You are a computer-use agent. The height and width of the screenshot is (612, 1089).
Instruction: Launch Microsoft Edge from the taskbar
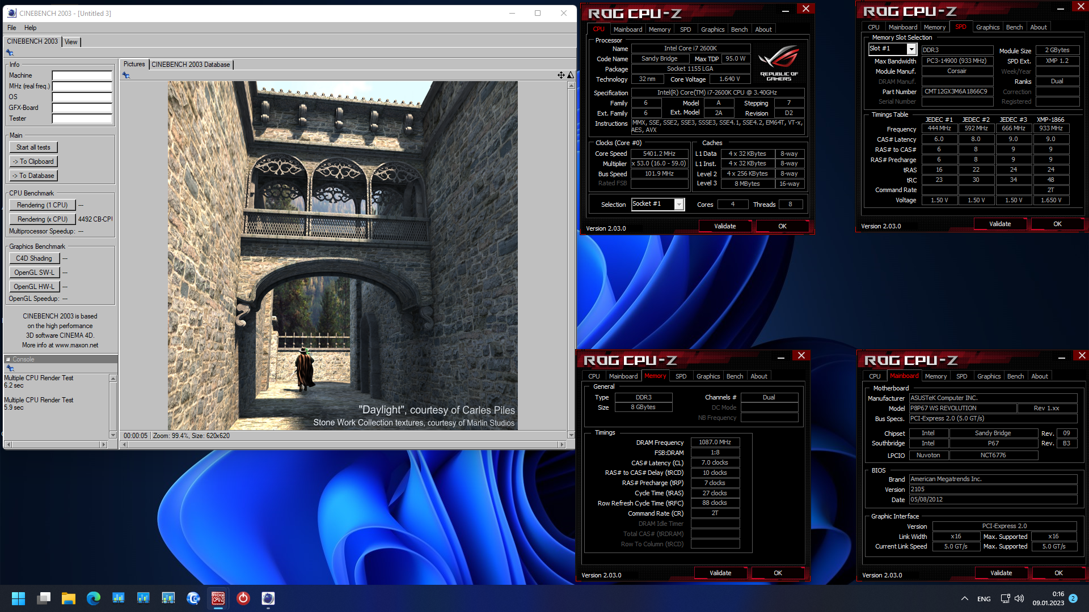(94, 598)
